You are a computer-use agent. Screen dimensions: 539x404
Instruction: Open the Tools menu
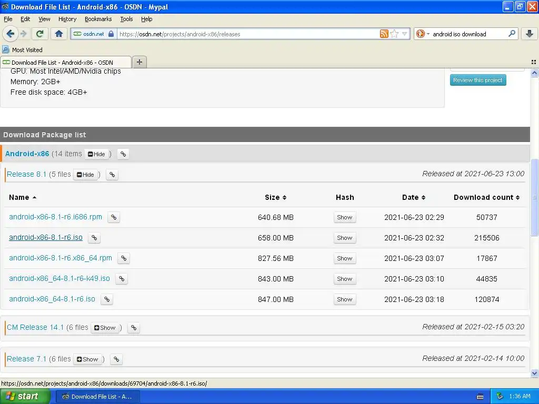point(126,19)
